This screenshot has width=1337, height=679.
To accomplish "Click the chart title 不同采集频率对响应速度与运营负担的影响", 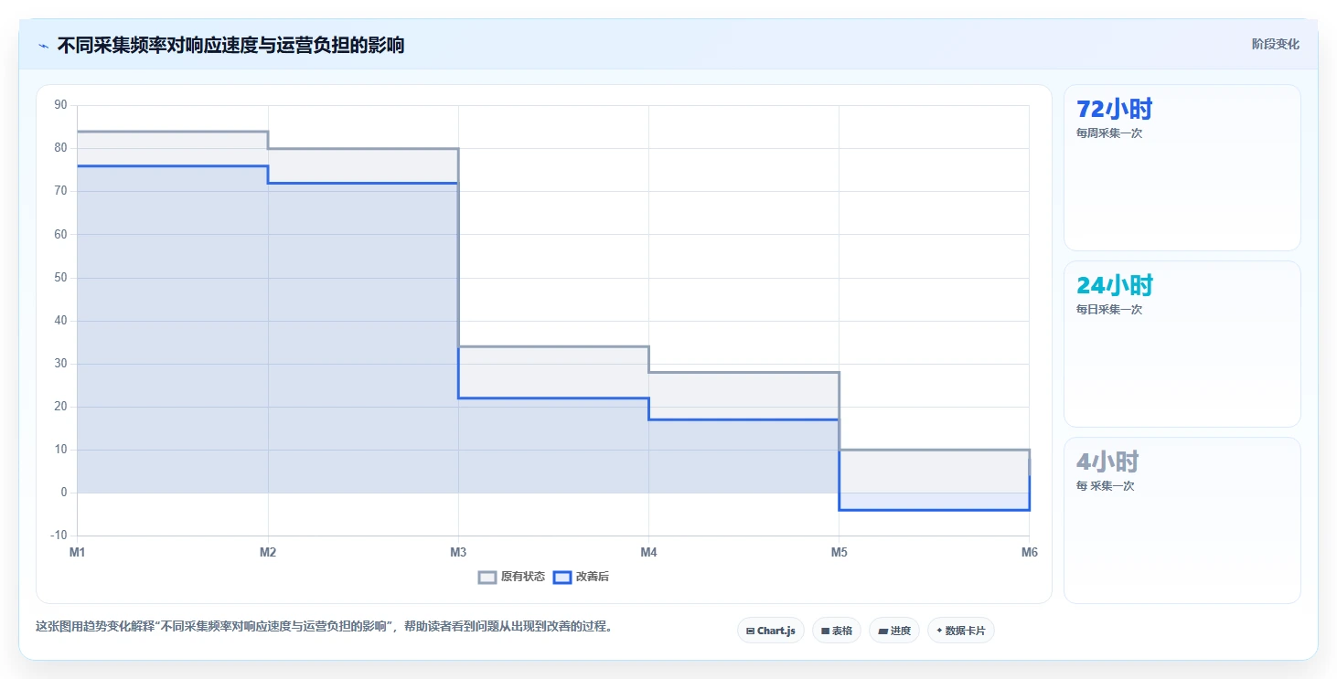I will click(230, 45).
